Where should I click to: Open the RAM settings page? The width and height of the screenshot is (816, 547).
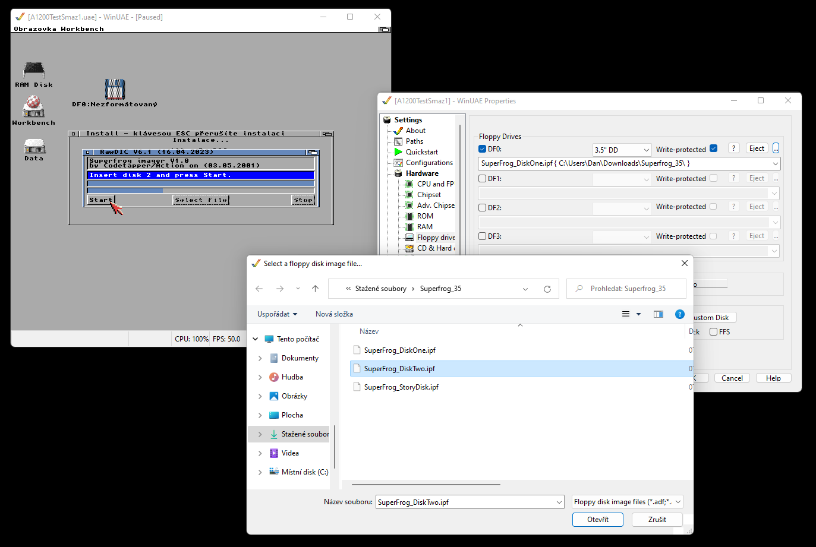pyautogui.click(x=424, y=227)
